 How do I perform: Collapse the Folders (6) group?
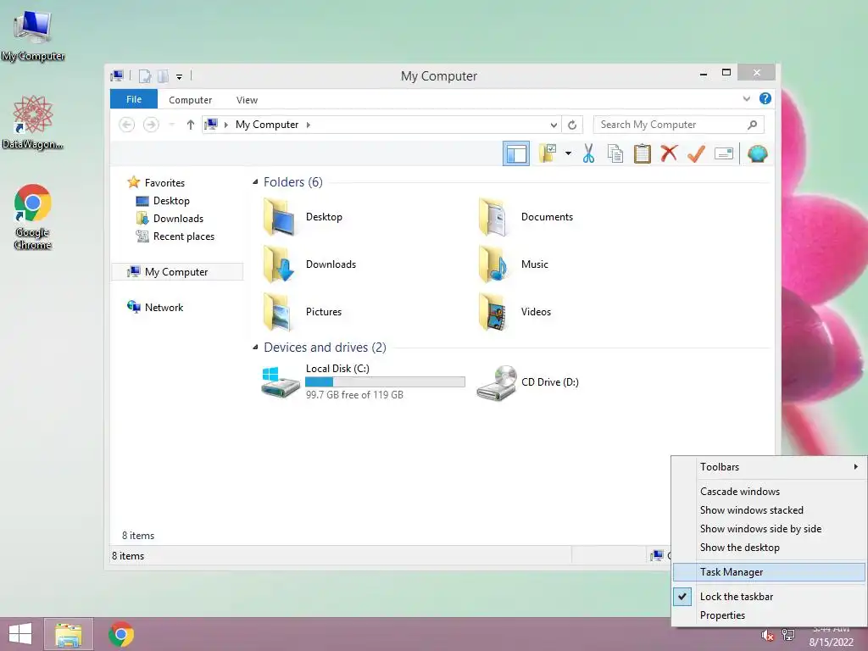coord(255,181)
